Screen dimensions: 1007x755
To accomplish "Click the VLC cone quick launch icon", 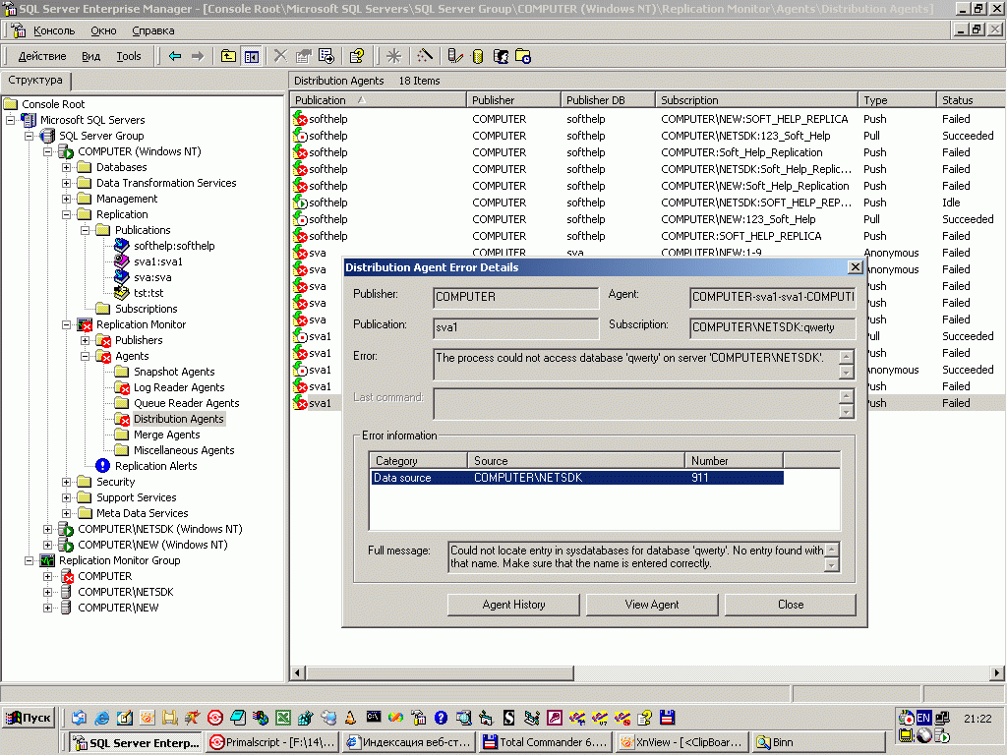I will pyautogui.click(x=350, y=718).
